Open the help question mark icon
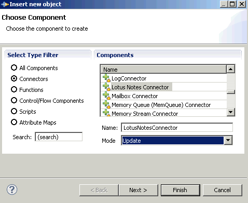Image resolution: width=248 pixels, height=203 pixels. click(x=12, y=190)
